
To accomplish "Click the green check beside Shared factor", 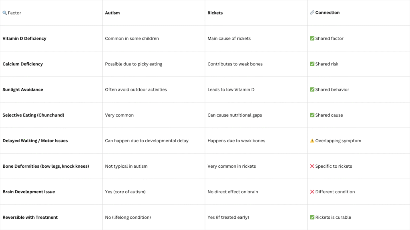I will [312, 38].
